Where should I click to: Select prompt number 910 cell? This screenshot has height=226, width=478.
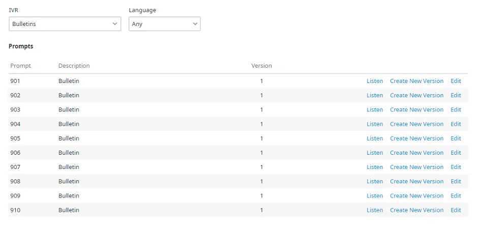[x=15, y=210]
